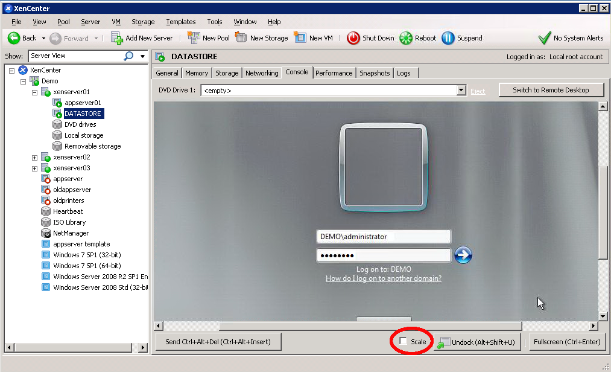This screenshot has width=611, height=372.
Task: Click the user picture tile in console
Action: point(384,167)
